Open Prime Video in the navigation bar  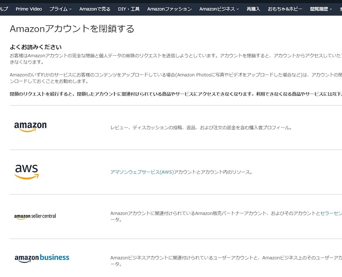pos(29,9)
